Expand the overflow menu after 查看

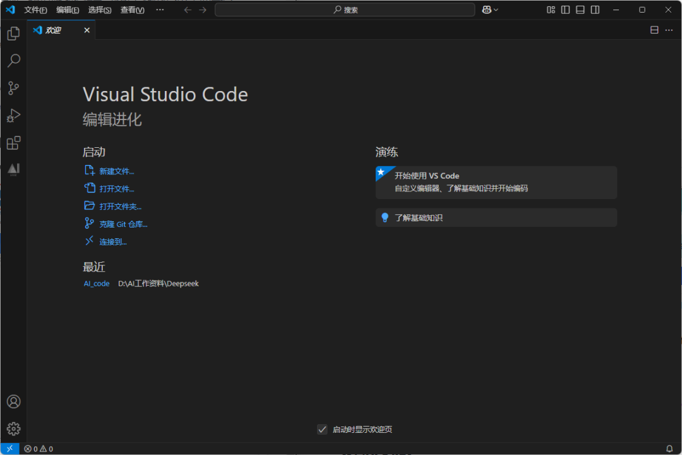[160, 9]
